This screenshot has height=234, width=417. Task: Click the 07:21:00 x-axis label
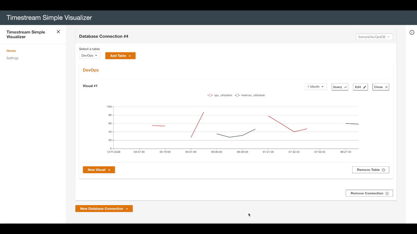[x=268, y=152]
